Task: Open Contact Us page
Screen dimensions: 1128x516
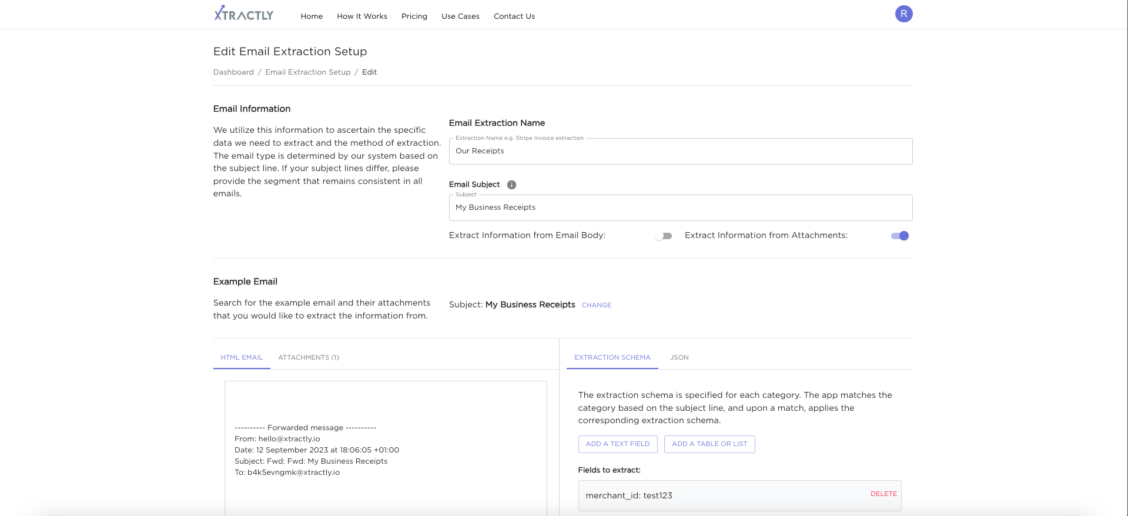Action: (514, 16)
